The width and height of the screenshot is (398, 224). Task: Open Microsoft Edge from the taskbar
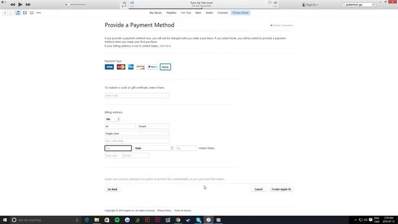pyautogui.click(x=86, y=220)
